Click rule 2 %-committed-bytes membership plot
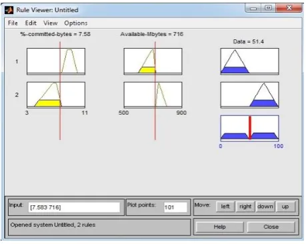306x244 pixels. [56, 95]
